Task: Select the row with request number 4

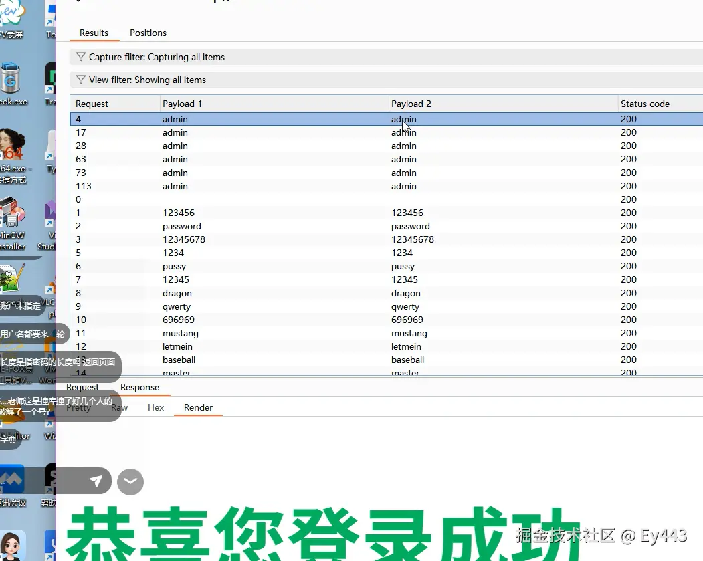Action: tap(387, 119)
